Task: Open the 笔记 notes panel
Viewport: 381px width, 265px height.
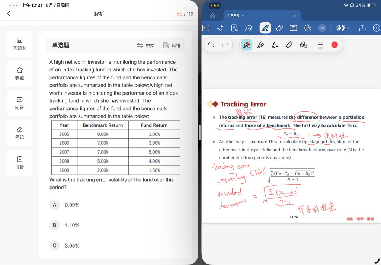Action: 20,133
